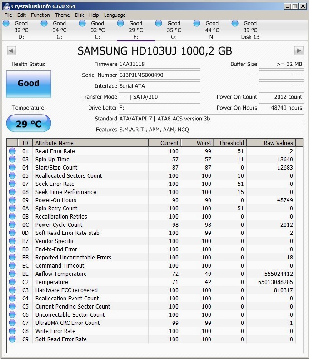Image resolution: width=309 pixels, height=359 pixels.
Task: Open the Function menu
Action: (x=40, y=15)
